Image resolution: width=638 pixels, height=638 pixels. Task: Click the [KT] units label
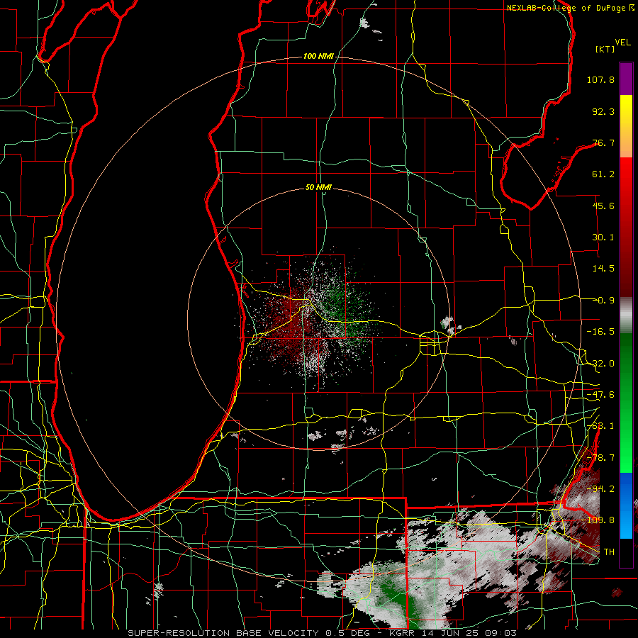click(x=605, y=49)
